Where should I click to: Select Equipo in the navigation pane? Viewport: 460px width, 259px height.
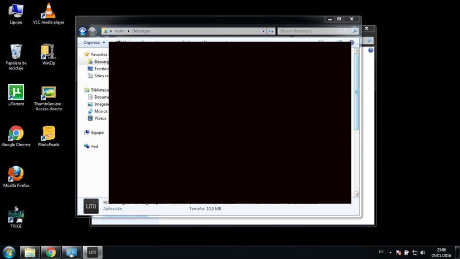(x=94, y=133)
